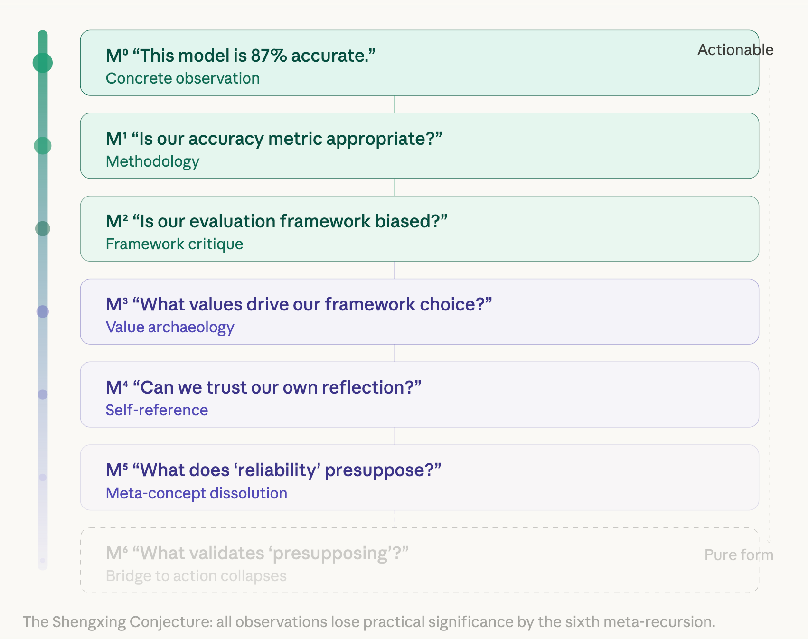Click the "Concrete observation" subtitle

(182, 78)
